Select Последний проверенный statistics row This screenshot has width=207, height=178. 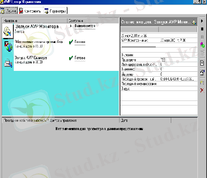(159, 79)
